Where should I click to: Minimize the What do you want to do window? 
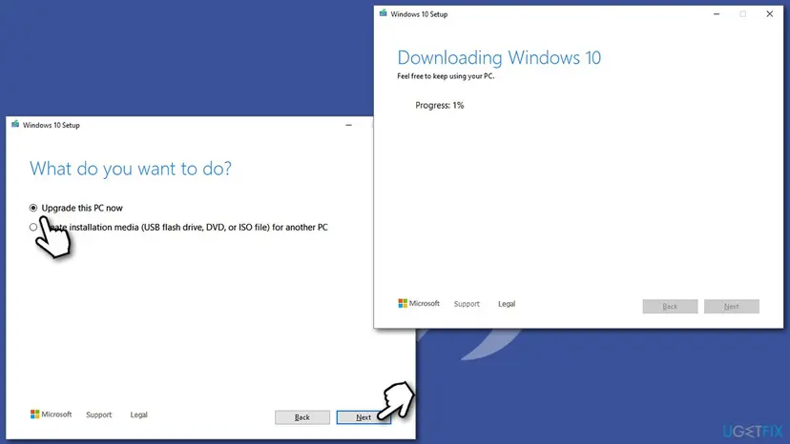348,125
